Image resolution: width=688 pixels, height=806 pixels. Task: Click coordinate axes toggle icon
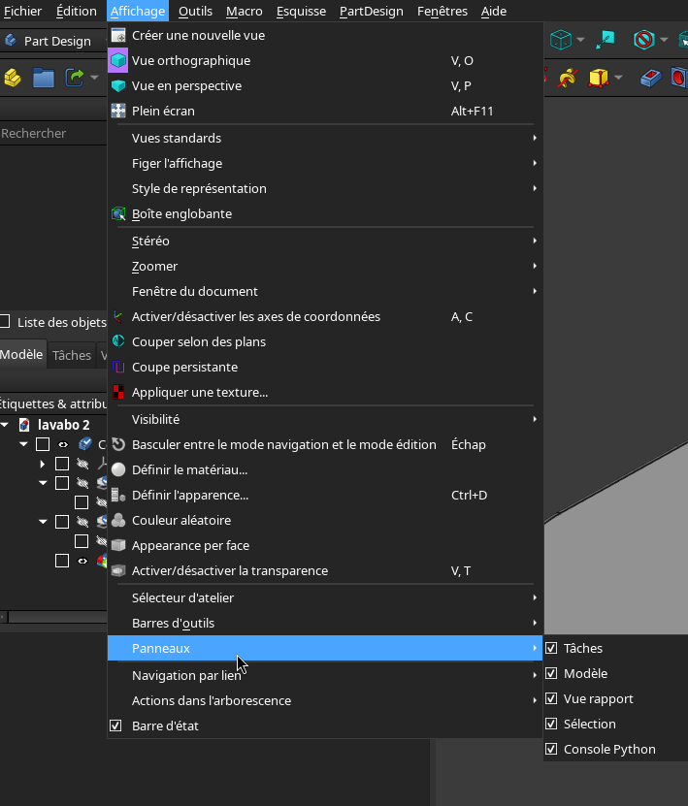coord(118,316)
